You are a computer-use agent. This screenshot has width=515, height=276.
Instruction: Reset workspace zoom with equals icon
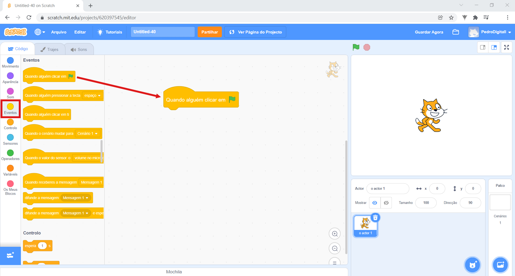pyautogui.click(x=335, y=262)
